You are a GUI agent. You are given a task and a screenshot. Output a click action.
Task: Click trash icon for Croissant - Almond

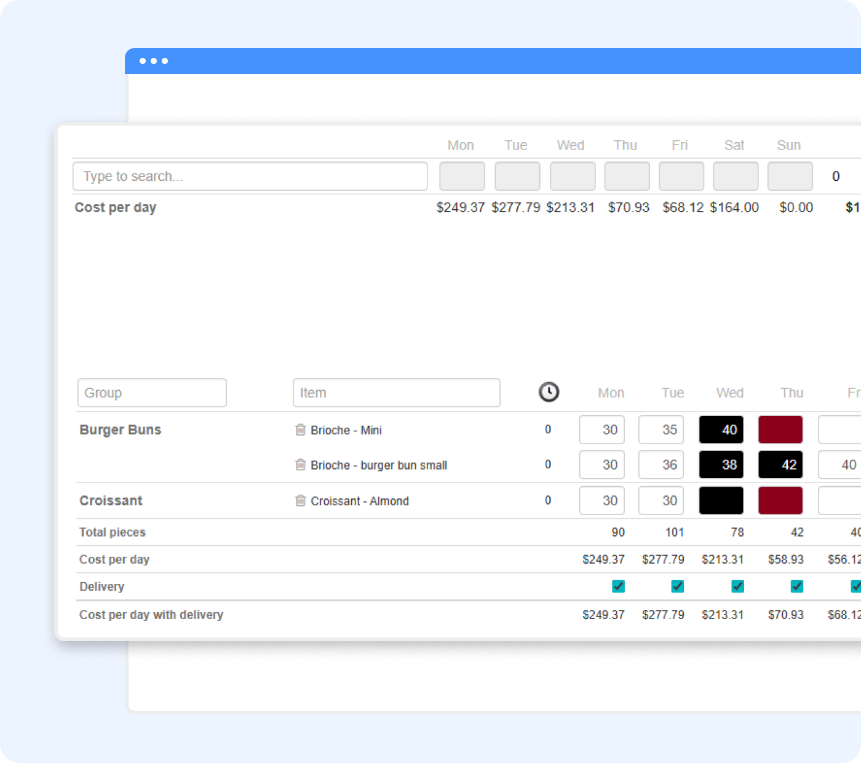click(300, 500)
